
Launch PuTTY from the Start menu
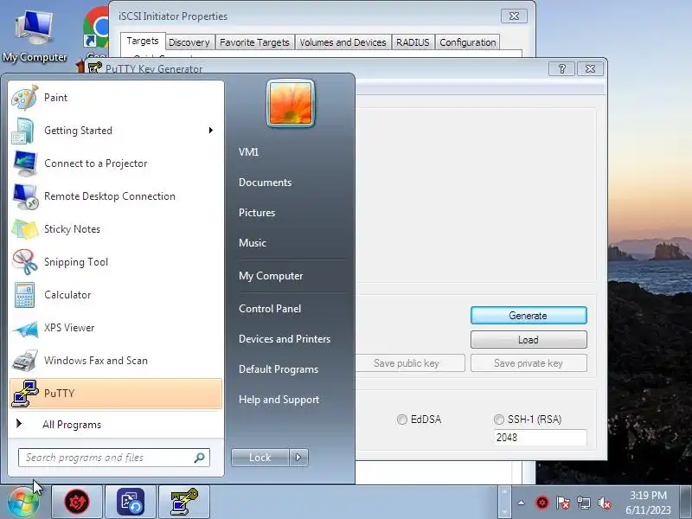[116, 394]
